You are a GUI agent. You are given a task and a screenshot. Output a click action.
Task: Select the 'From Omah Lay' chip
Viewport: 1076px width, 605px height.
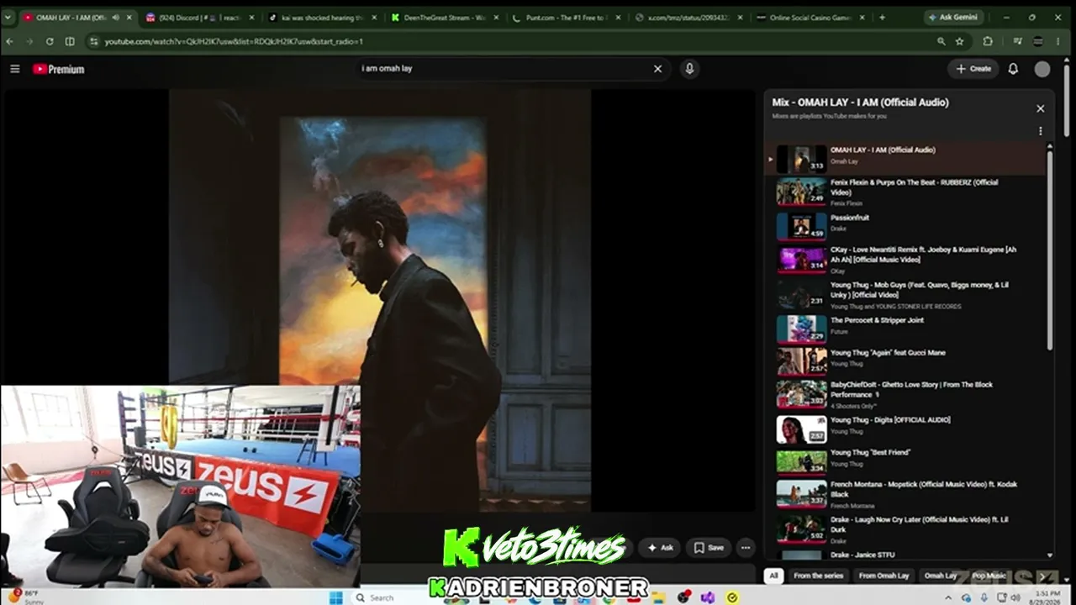[883, 576]
